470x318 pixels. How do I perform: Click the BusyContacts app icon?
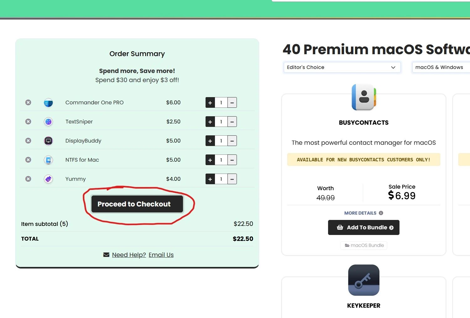tap(364, 97)
